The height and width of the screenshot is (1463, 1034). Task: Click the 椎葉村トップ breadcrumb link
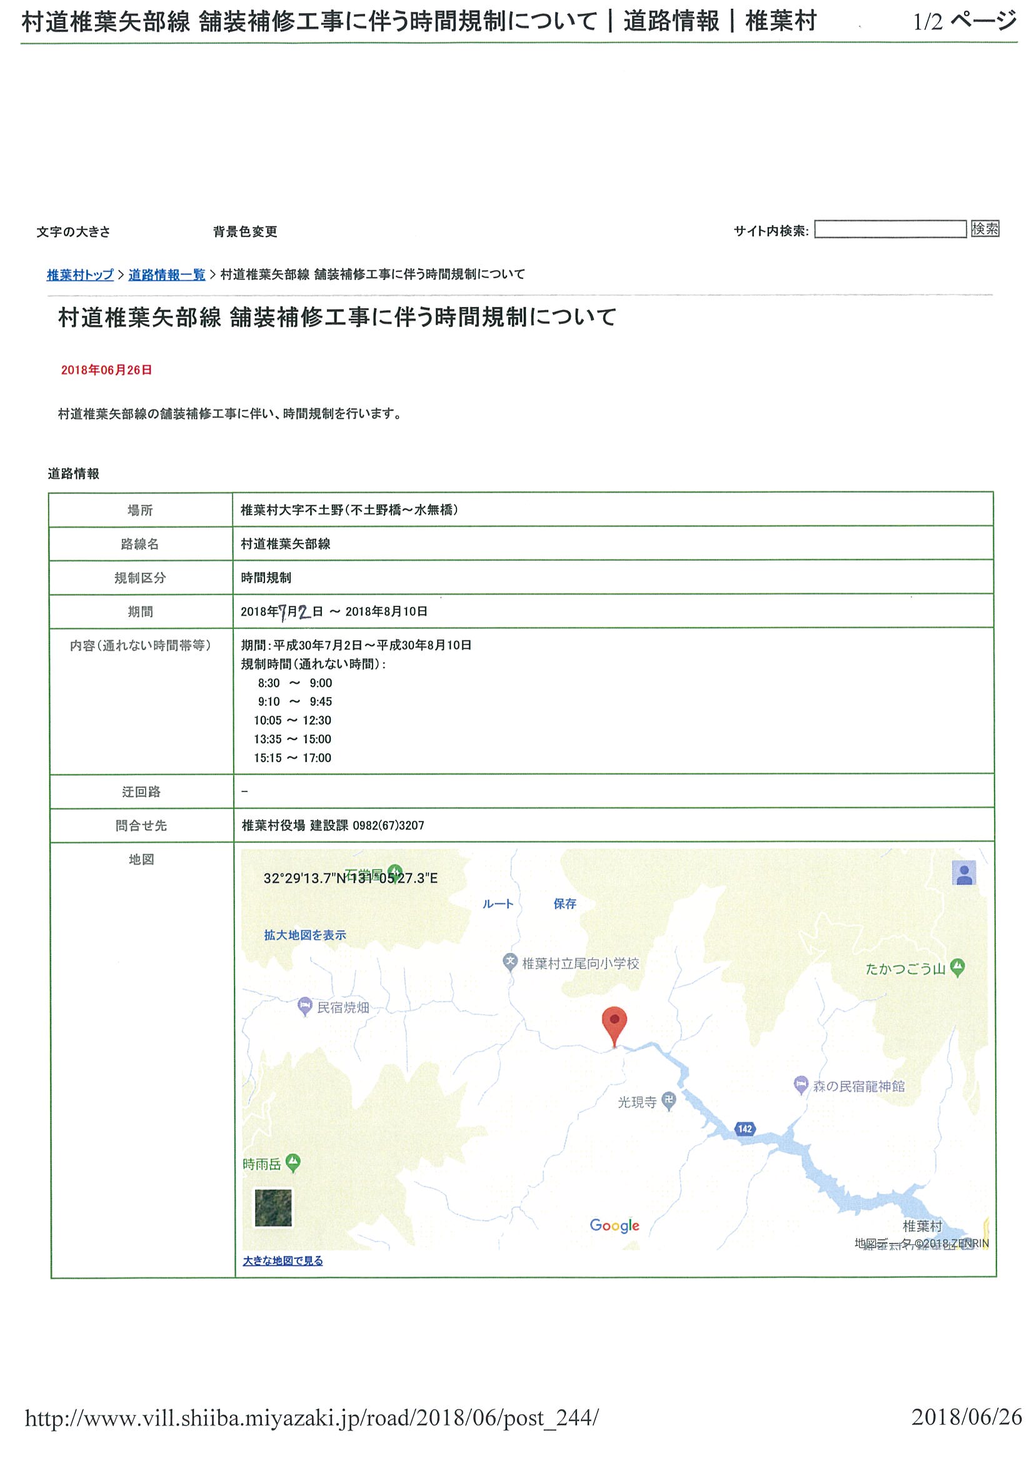(x=80, y=274)
